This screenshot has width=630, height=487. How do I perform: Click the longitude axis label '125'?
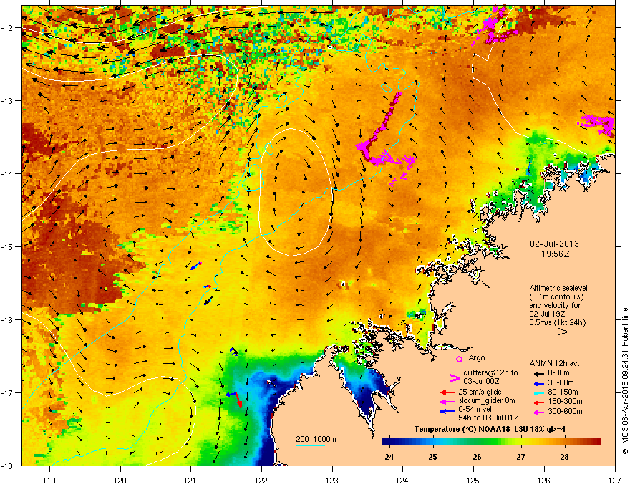(x=473, y=480)
